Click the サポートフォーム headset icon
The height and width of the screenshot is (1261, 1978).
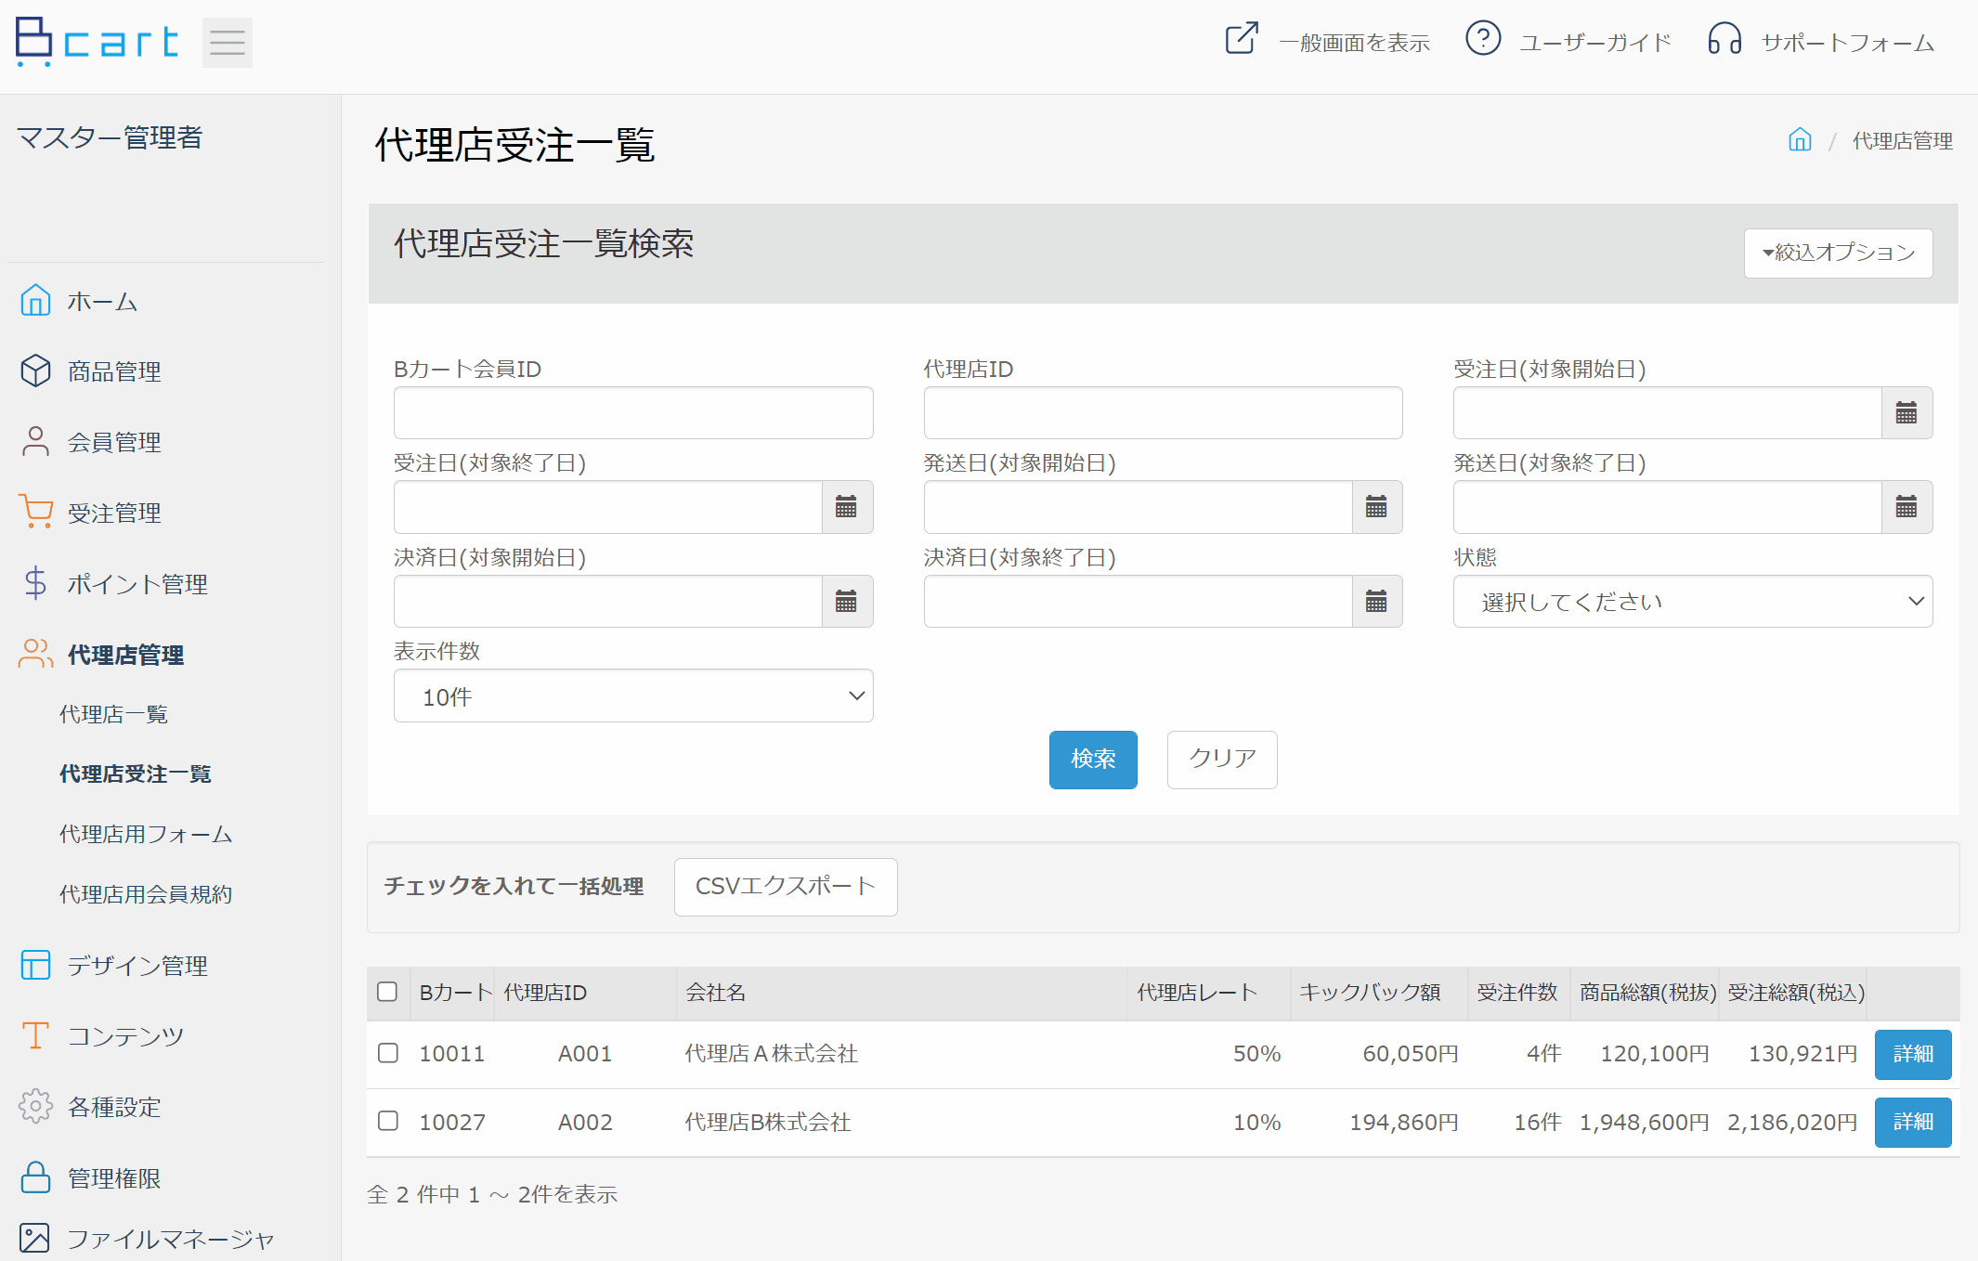tap(1724, 39)
